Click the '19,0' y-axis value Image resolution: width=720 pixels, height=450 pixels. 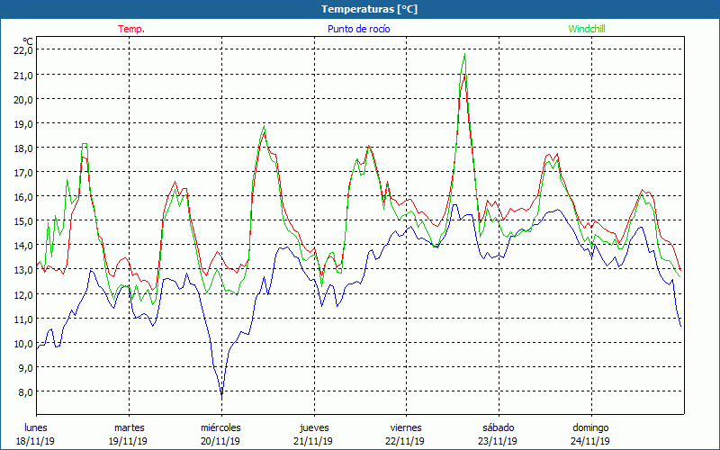[23, 123]
